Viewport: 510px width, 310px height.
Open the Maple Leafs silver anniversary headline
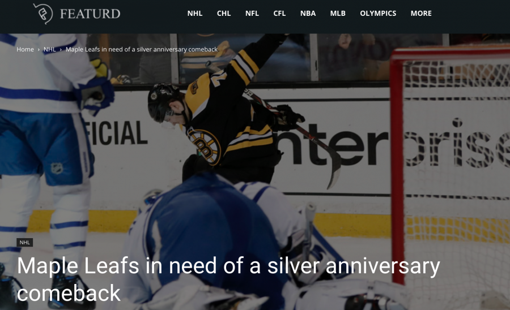[228, 279]
